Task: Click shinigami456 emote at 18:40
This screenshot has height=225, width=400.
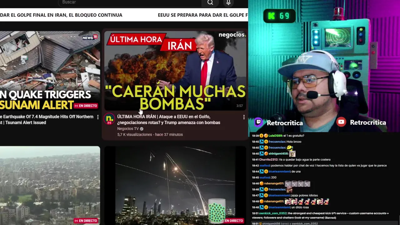Action: coord(292,154)
